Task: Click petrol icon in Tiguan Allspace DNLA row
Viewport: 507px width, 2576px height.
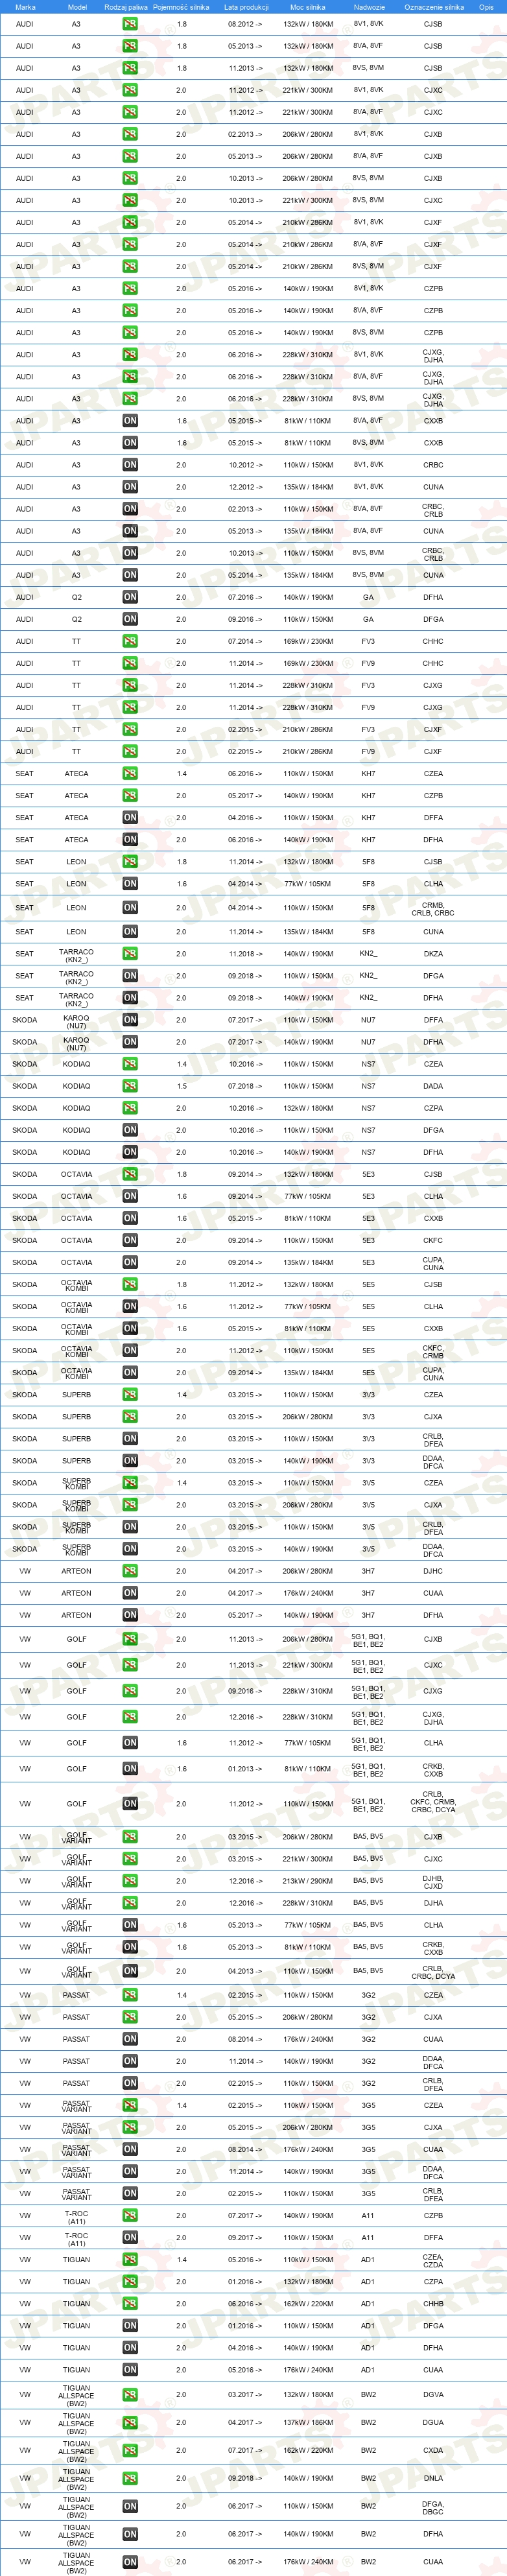Action: 130,2479
